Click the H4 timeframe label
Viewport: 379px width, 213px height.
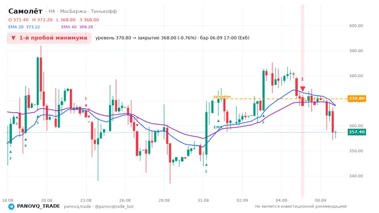52,11
